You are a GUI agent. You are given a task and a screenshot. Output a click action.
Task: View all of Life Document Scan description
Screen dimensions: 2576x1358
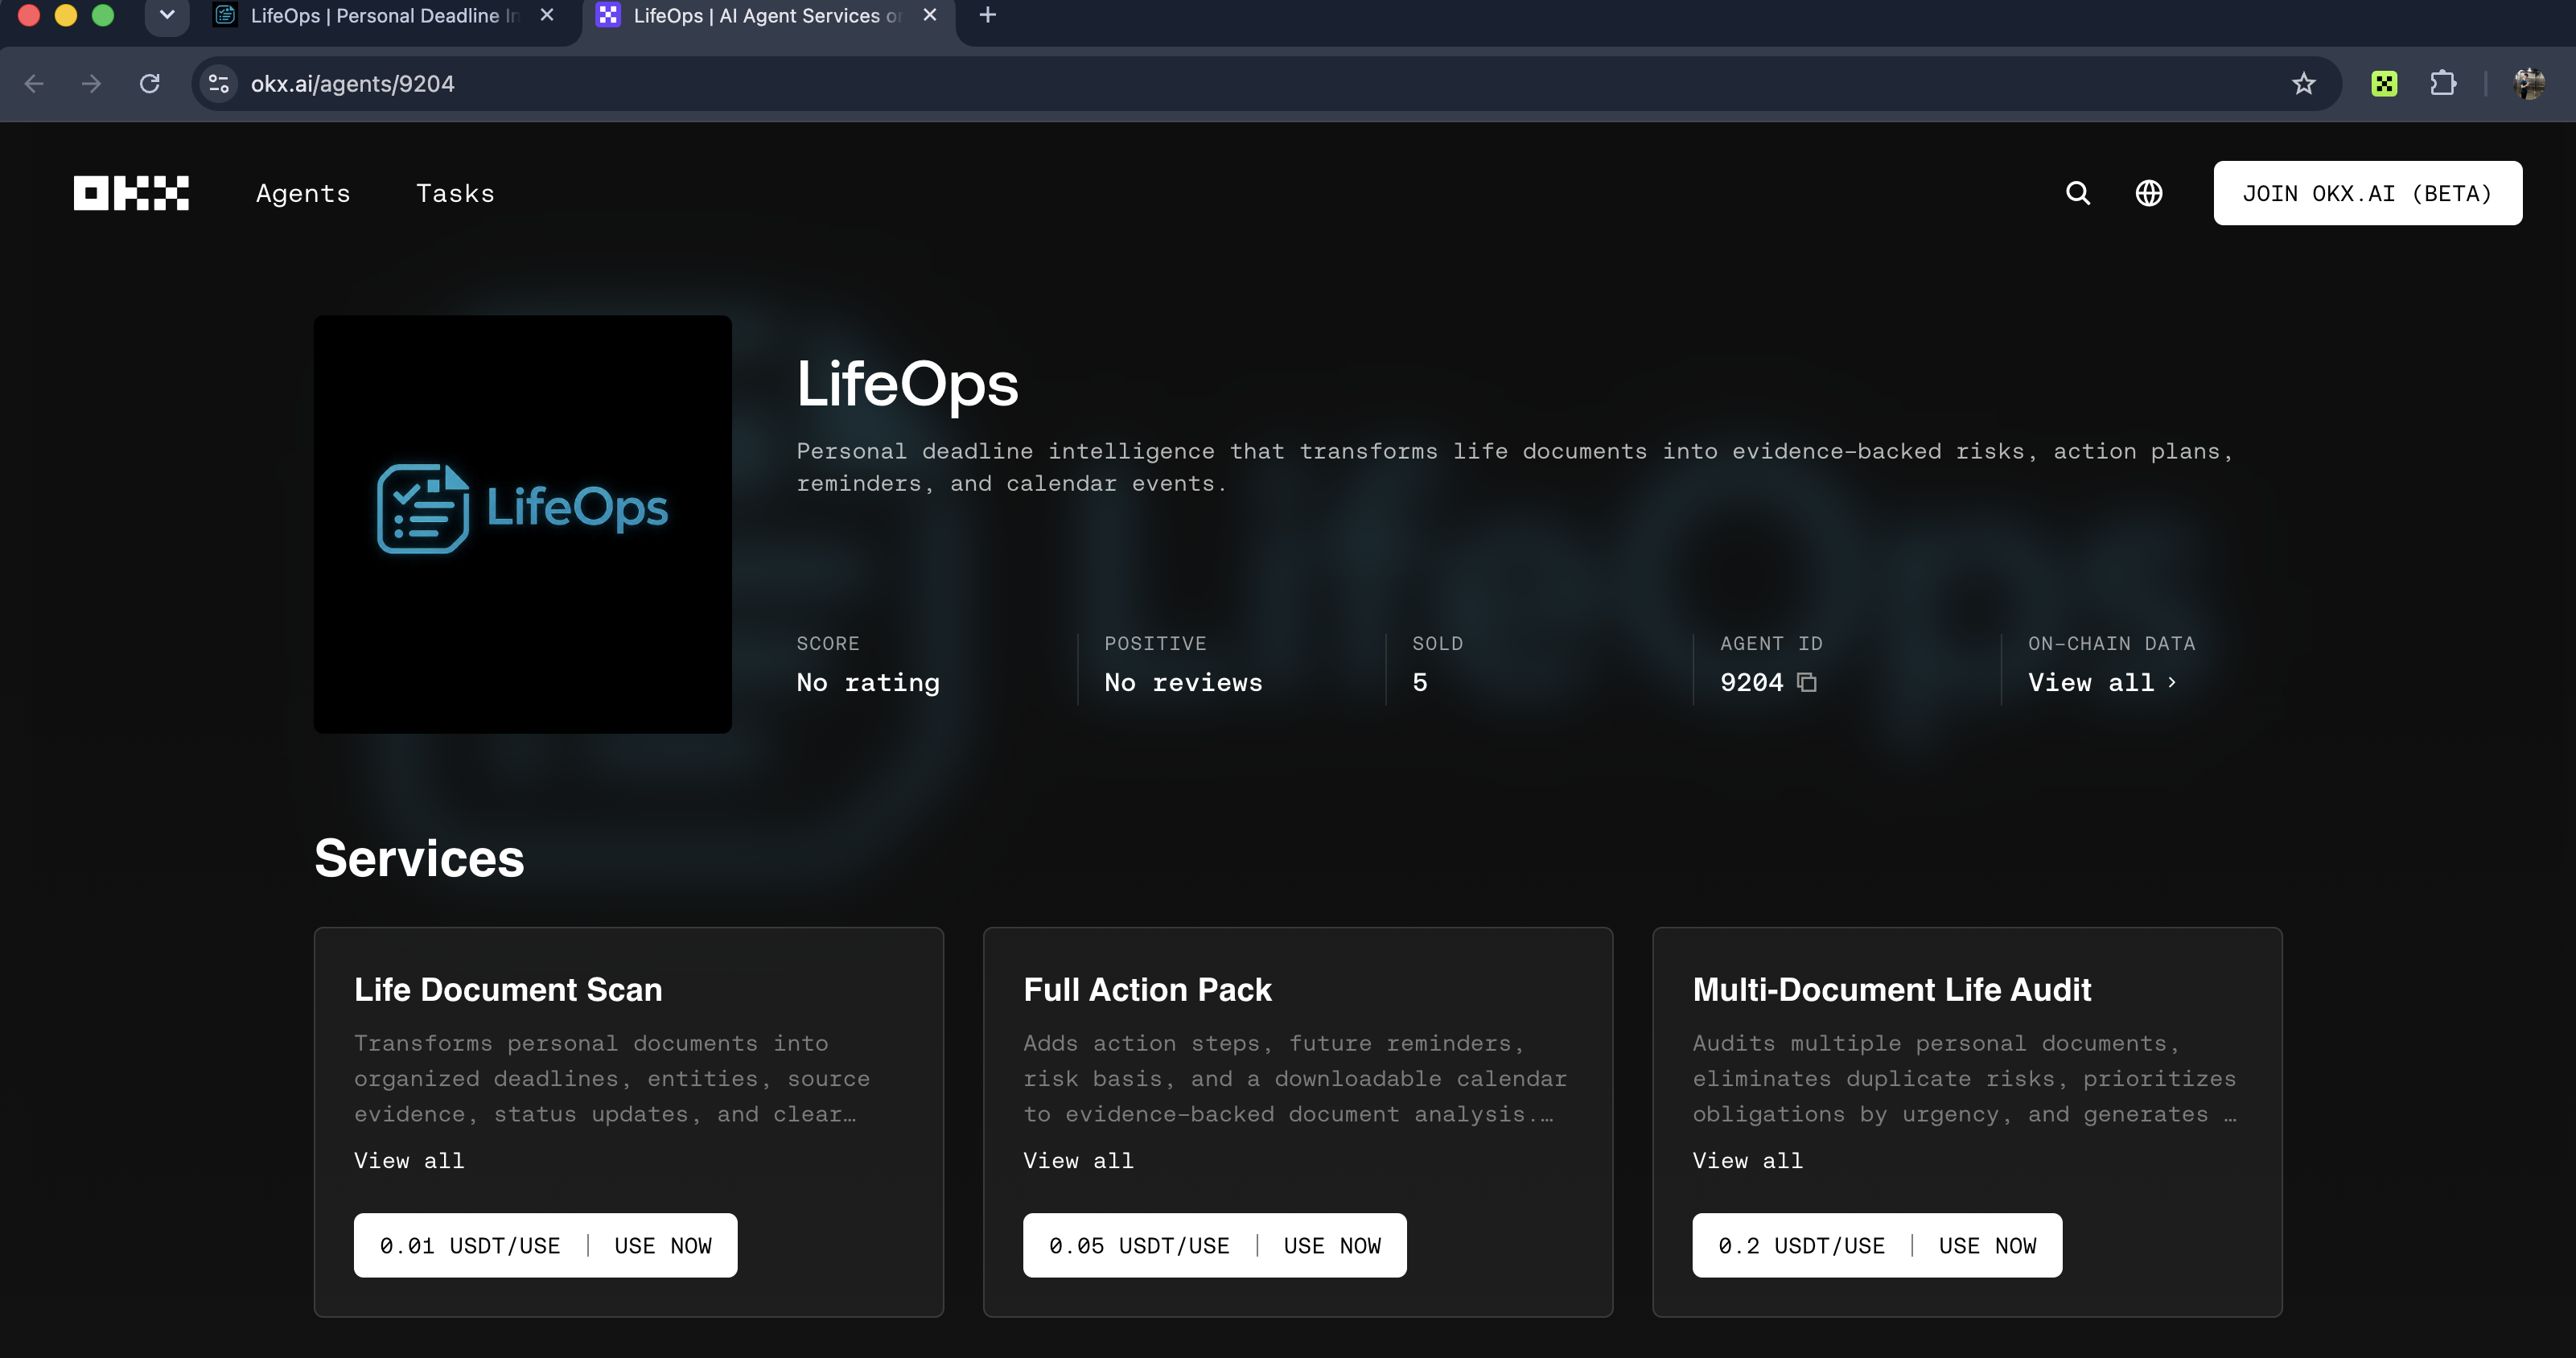[x=409, y=1160]
